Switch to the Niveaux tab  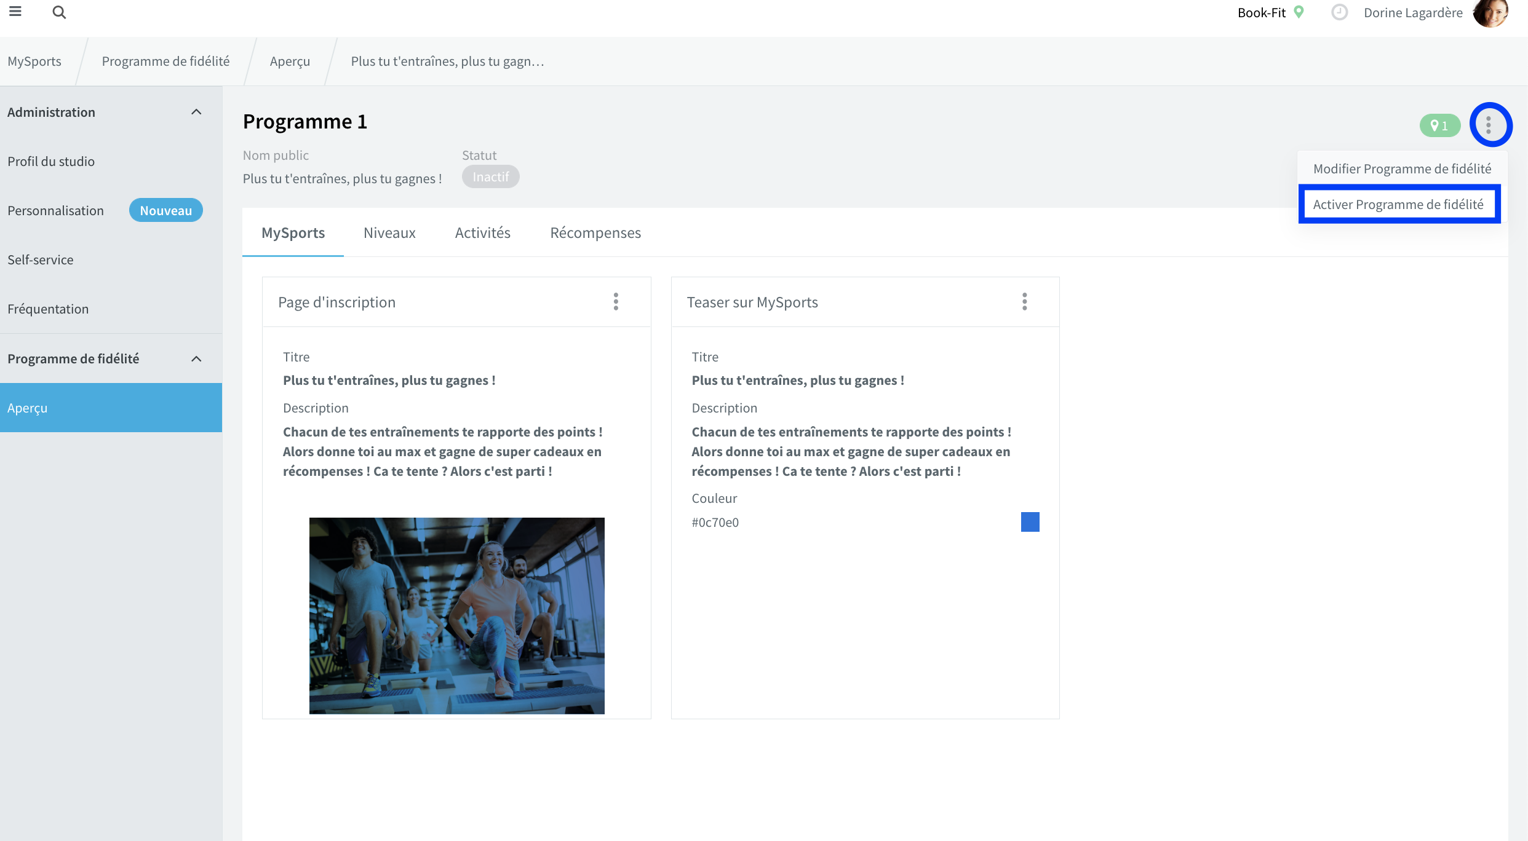389,232
